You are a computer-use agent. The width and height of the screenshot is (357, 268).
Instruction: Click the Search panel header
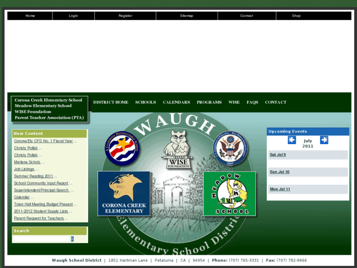[x=50, y=231]
